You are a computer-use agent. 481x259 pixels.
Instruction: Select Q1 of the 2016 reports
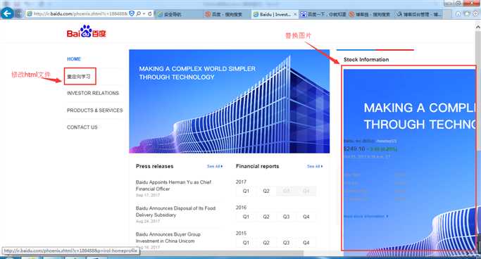(246, 217)
